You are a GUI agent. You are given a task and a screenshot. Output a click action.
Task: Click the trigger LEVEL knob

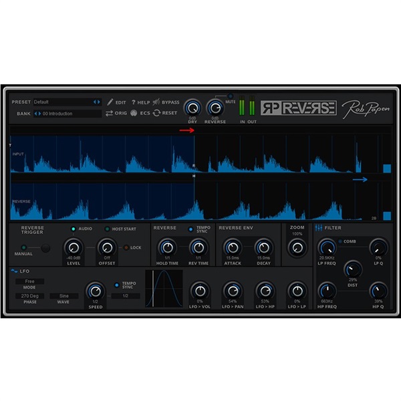tap(74, 247)
